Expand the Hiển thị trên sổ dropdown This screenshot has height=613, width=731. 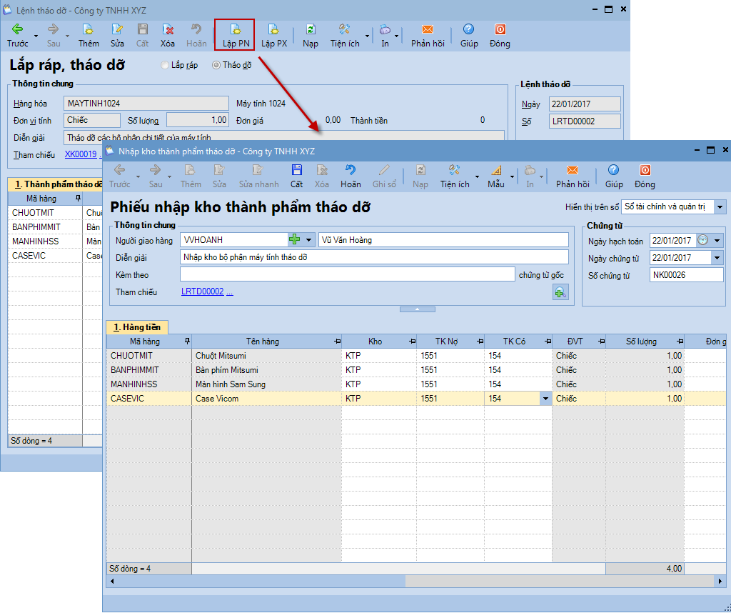click(x=720, y=207)
